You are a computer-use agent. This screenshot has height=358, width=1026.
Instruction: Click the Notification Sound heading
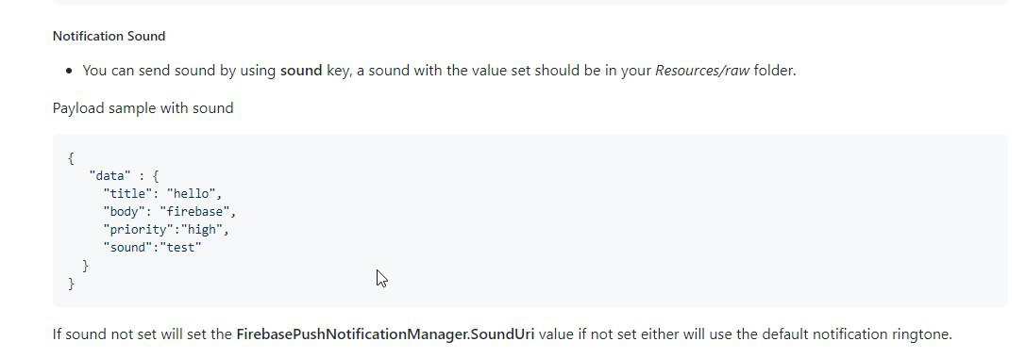tap(109, 36)
